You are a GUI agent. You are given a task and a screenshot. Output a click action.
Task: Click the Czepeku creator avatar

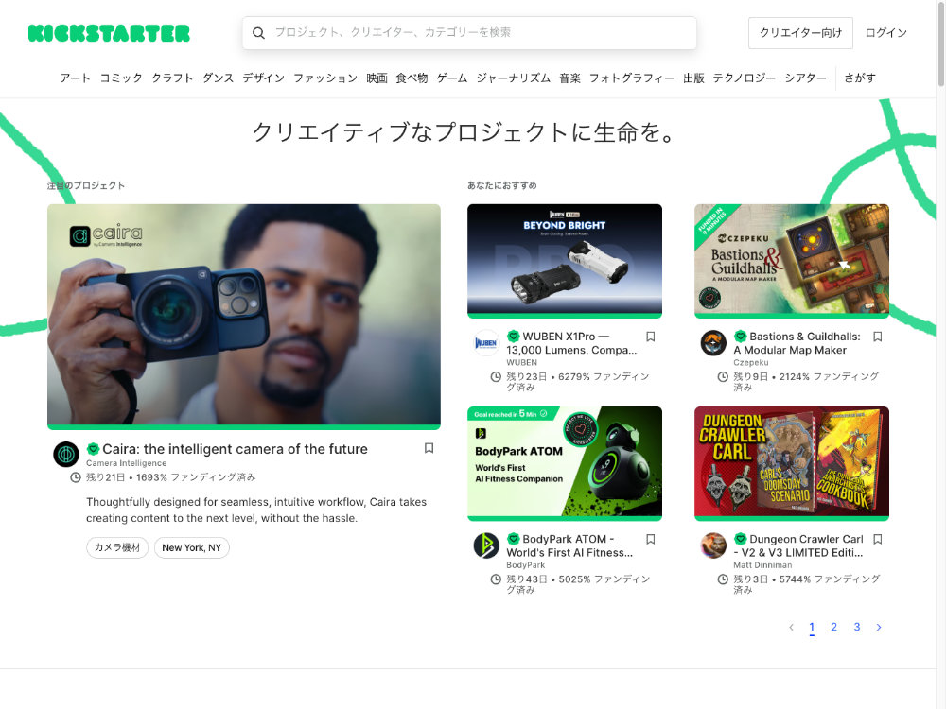coord(713,343)
